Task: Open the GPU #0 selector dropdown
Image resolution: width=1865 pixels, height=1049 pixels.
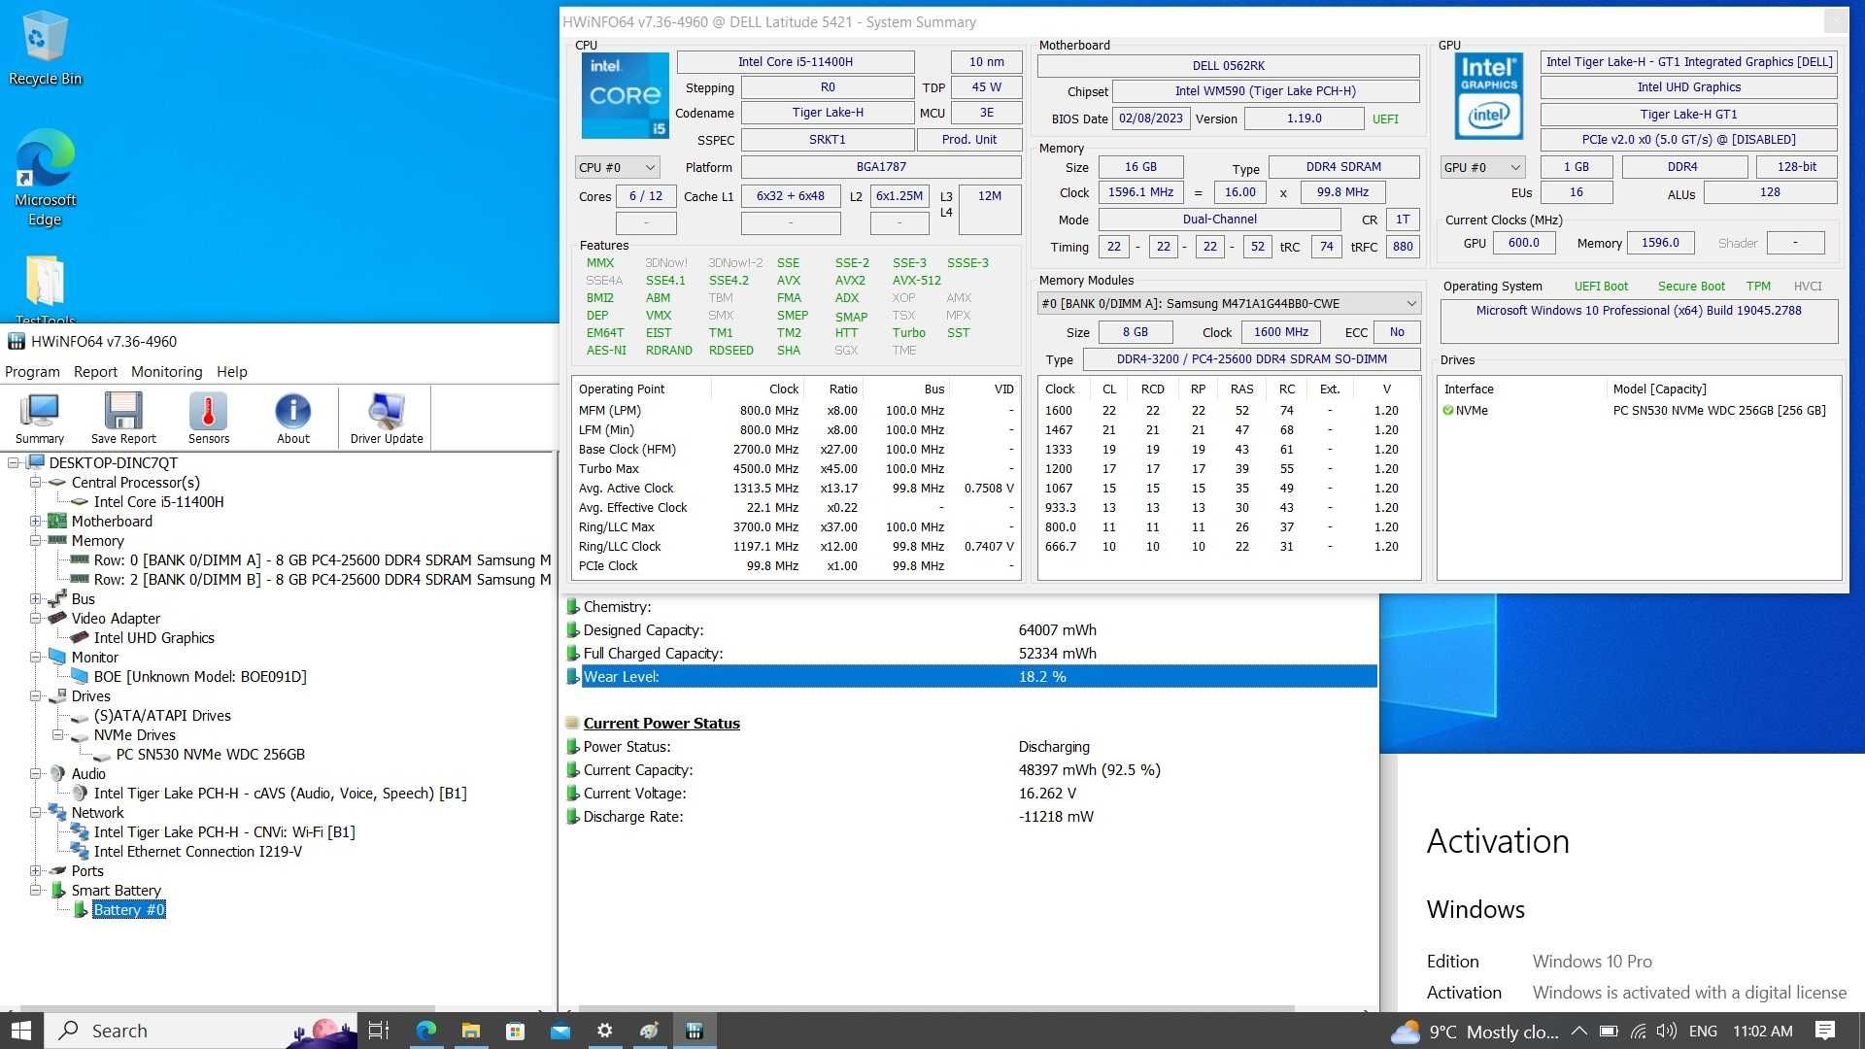Action: click(1482, 167)
